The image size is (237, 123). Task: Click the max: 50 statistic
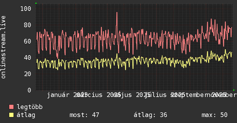coord(215,115)
